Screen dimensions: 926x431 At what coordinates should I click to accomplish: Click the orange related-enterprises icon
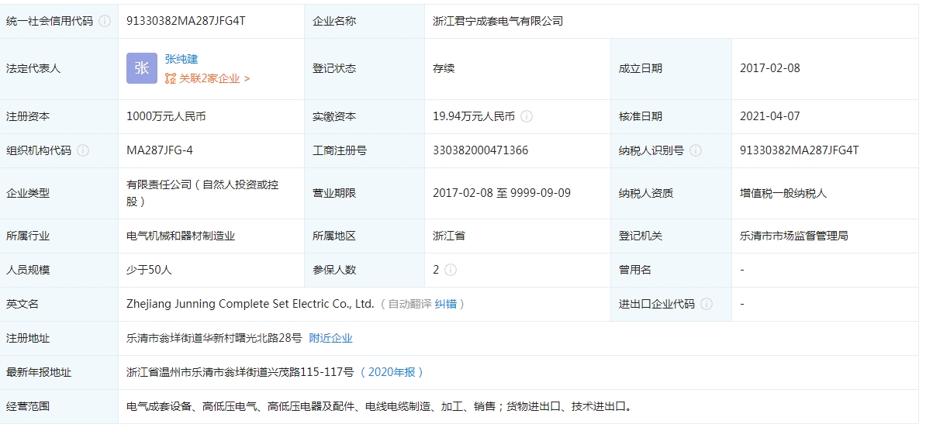click(x=171, y=78)
